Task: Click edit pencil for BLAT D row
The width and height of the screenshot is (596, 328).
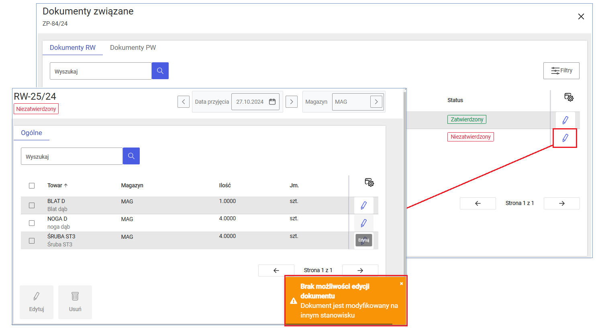Action: (x=364, y=205)
